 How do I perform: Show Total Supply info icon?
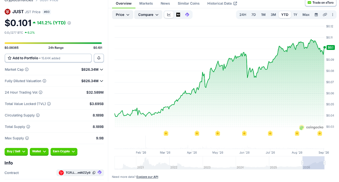[28, 127]
